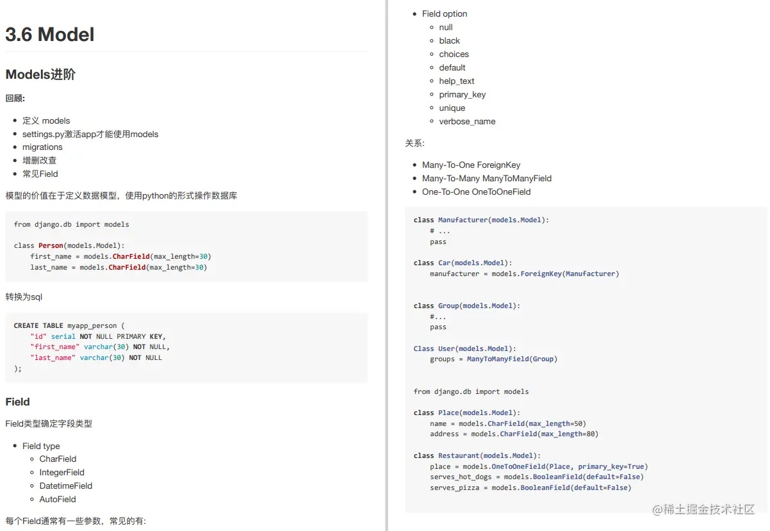Select the '"last_name" varchar(30) NOT NULL' SQL line
The width and height of the screenshot is (770, 531).
[x=96, y=357]
